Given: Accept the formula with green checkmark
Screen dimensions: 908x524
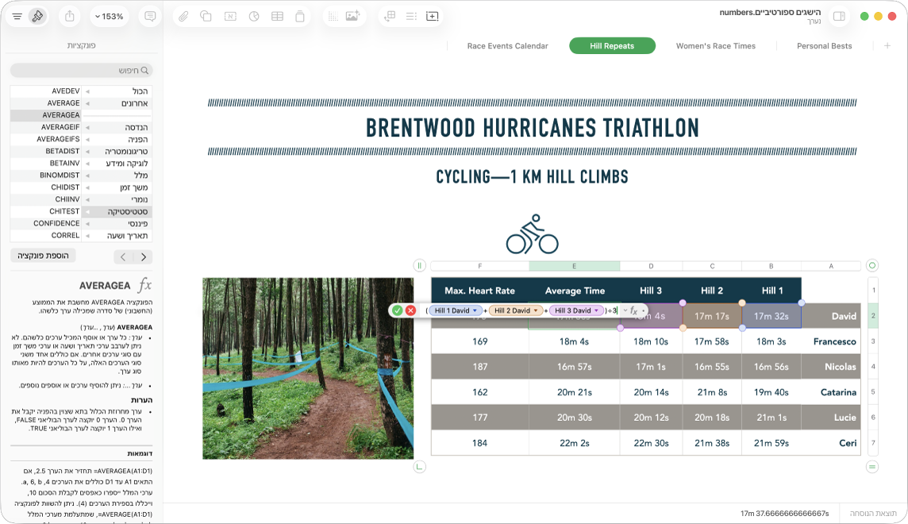Looking at the screenshot, I should click(x=397, y=310).
